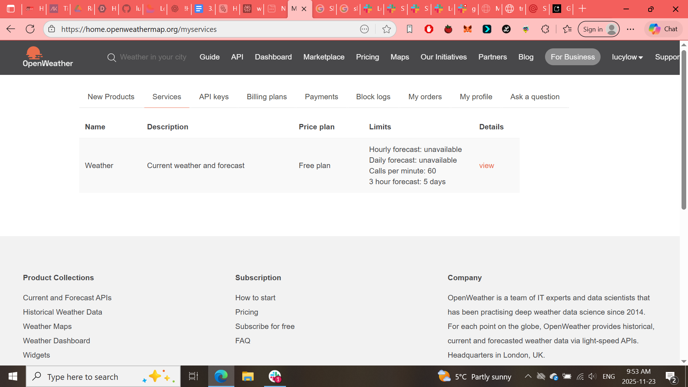Open the Billing plans tab

point(267,97)
